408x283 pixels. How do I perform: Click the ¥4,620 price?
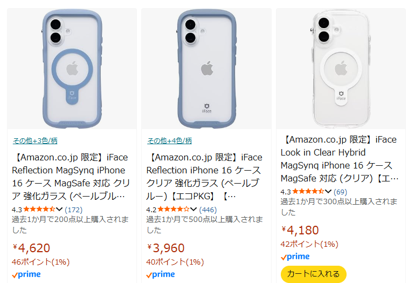point(31,248)
